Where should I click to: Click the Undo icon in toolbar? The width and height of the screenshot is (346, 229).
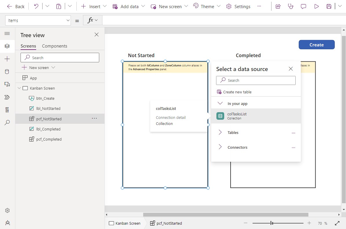36,6
